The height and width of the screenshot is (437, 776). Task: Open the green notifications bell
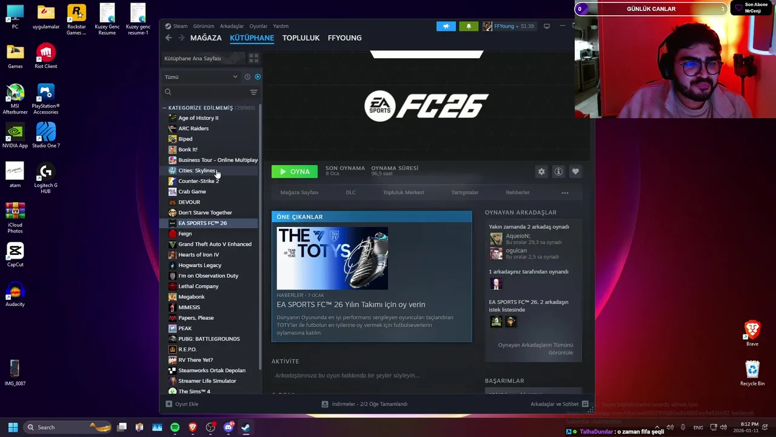pyautogui.click(x=468, y=26)
